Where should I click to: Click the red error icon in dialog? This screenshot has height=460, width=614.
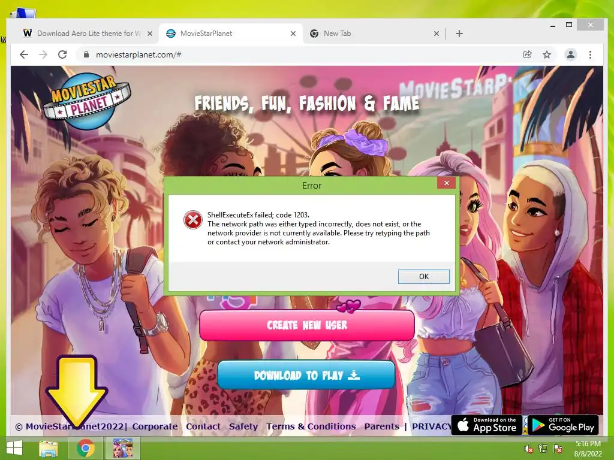[193, 220]
